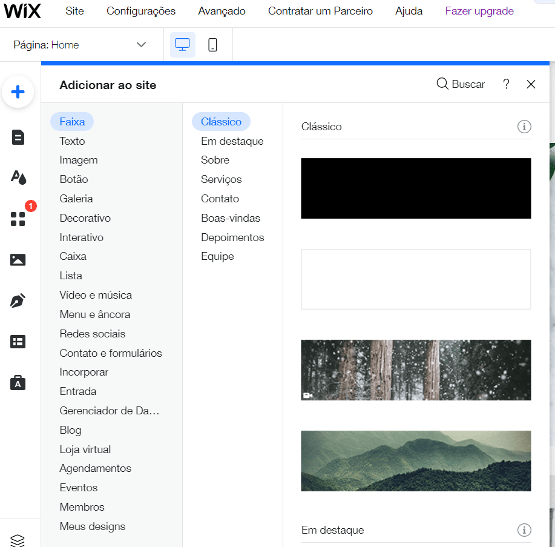Select the Botão category
Viewport: 555px width, 547px height.
[74, 179]
